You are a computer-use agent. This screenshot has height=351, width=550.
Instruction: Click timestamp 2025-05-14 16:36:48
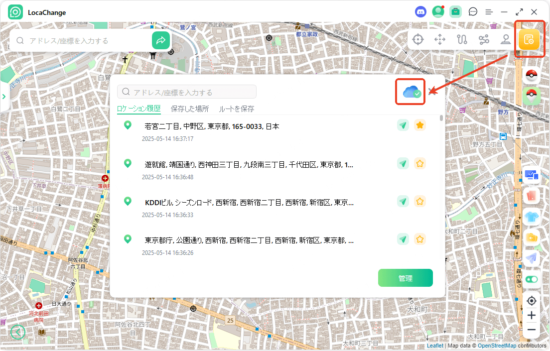point(168,177)
